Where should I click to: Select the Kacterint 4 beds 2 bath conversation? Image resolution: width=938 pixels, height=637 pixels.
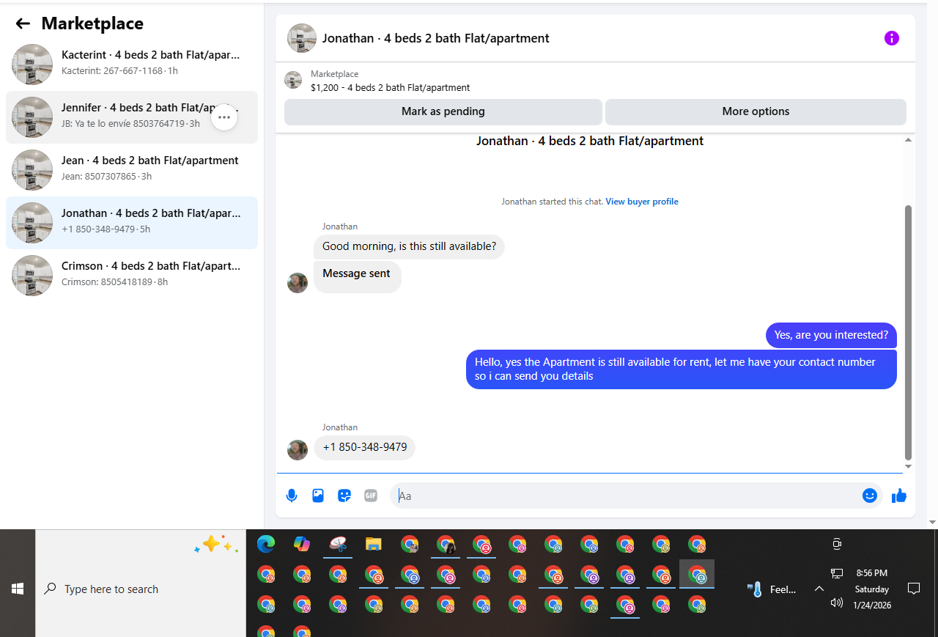tap(132, 65)
